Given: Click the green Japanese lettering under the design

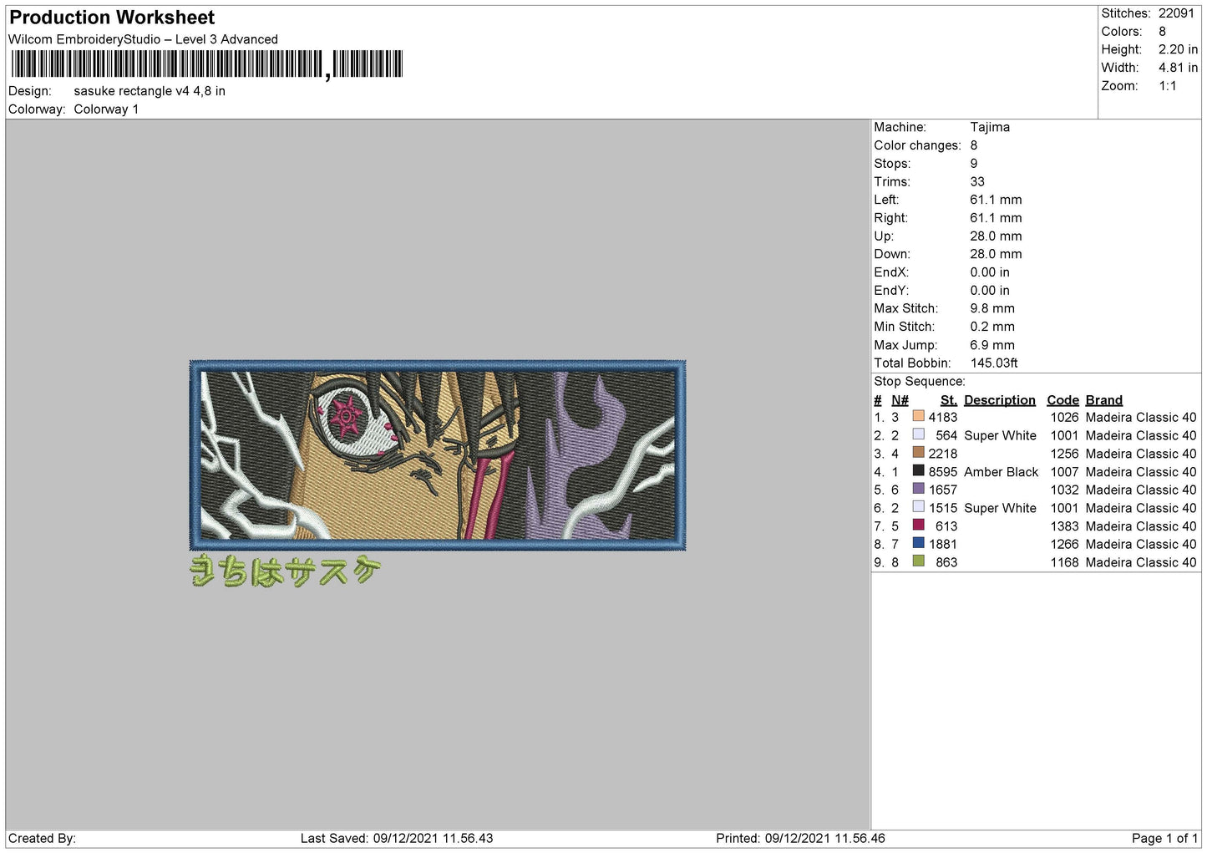Looking at the screenshot, I should 286,571.
